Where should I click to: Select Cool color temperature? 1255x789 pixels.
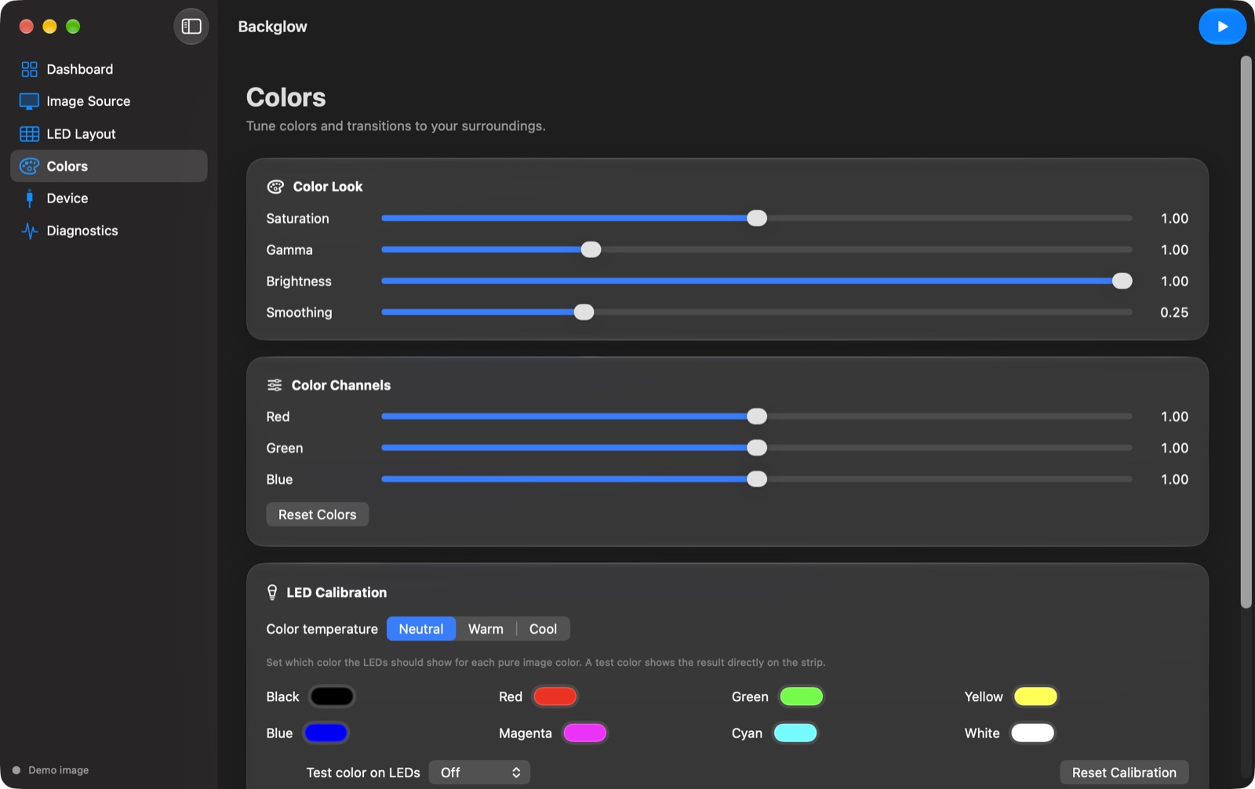point(543,629)
